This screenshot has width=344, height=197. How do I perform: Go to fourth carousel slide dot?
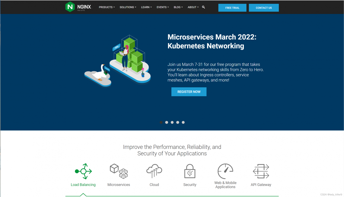pos(178,122)
